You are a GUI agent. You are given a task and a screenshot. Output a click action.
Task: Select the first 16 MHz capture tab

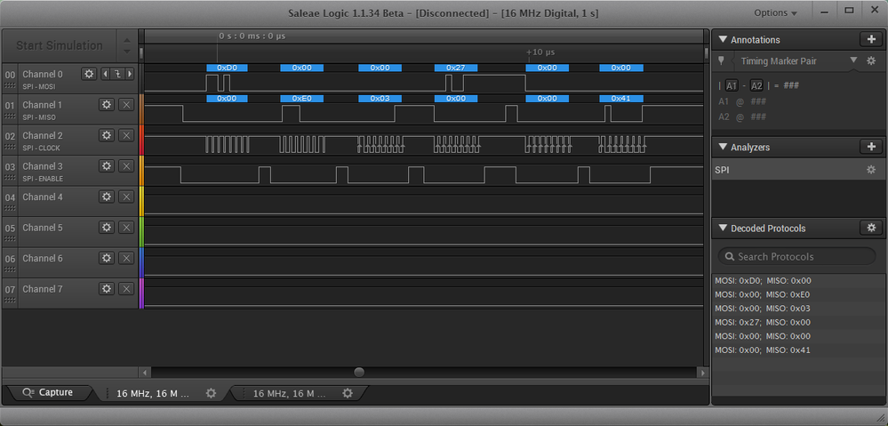pos(162,392)
